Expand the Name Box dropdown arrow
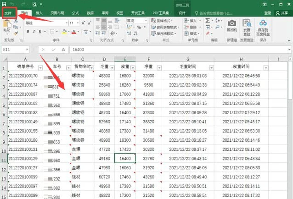The image size is (293, 199). point(27,50)
